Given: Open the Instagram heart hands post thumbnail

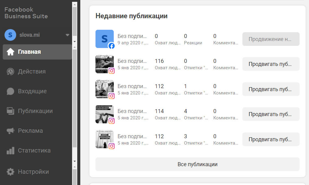Looking at the screenshot, I should pyautogui.click(x=104, y=114).
